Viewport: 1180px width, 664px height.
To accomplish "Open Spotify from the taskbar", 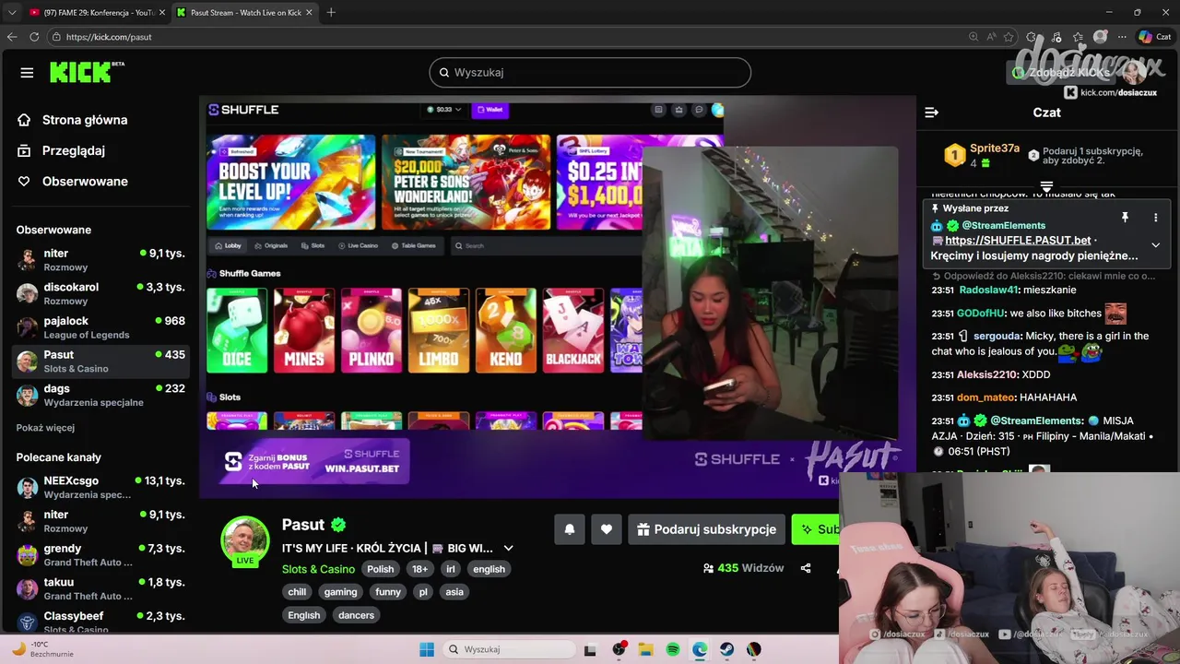I will pyautogui.click(x=673, y=649).
